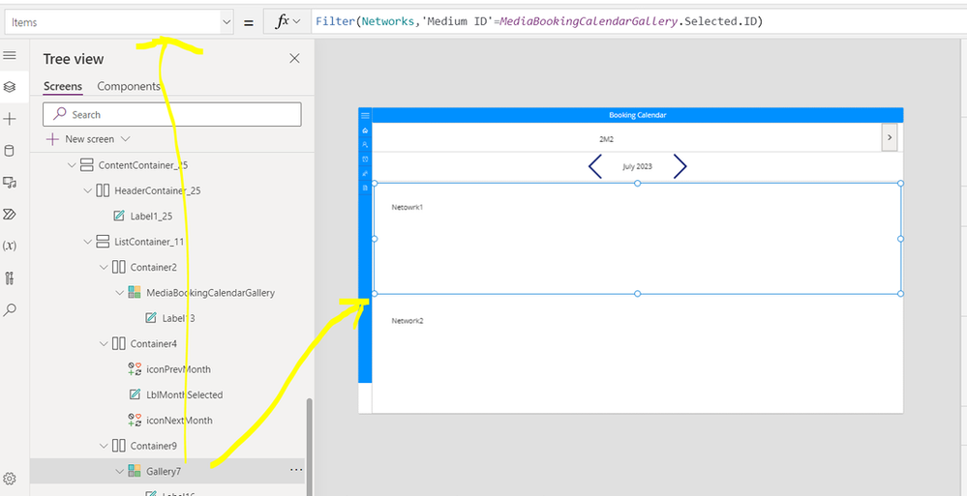Open Variables (x) icon in left rail

click(x=10, y=246)
